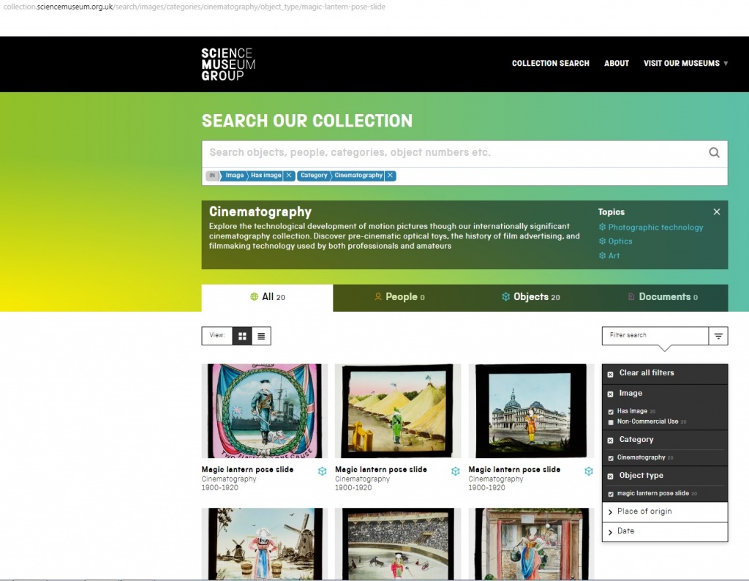The width and height of the screenshot is (749, 581).
Task: Open Collection Search in the header
Action: [x=551, y=63]
